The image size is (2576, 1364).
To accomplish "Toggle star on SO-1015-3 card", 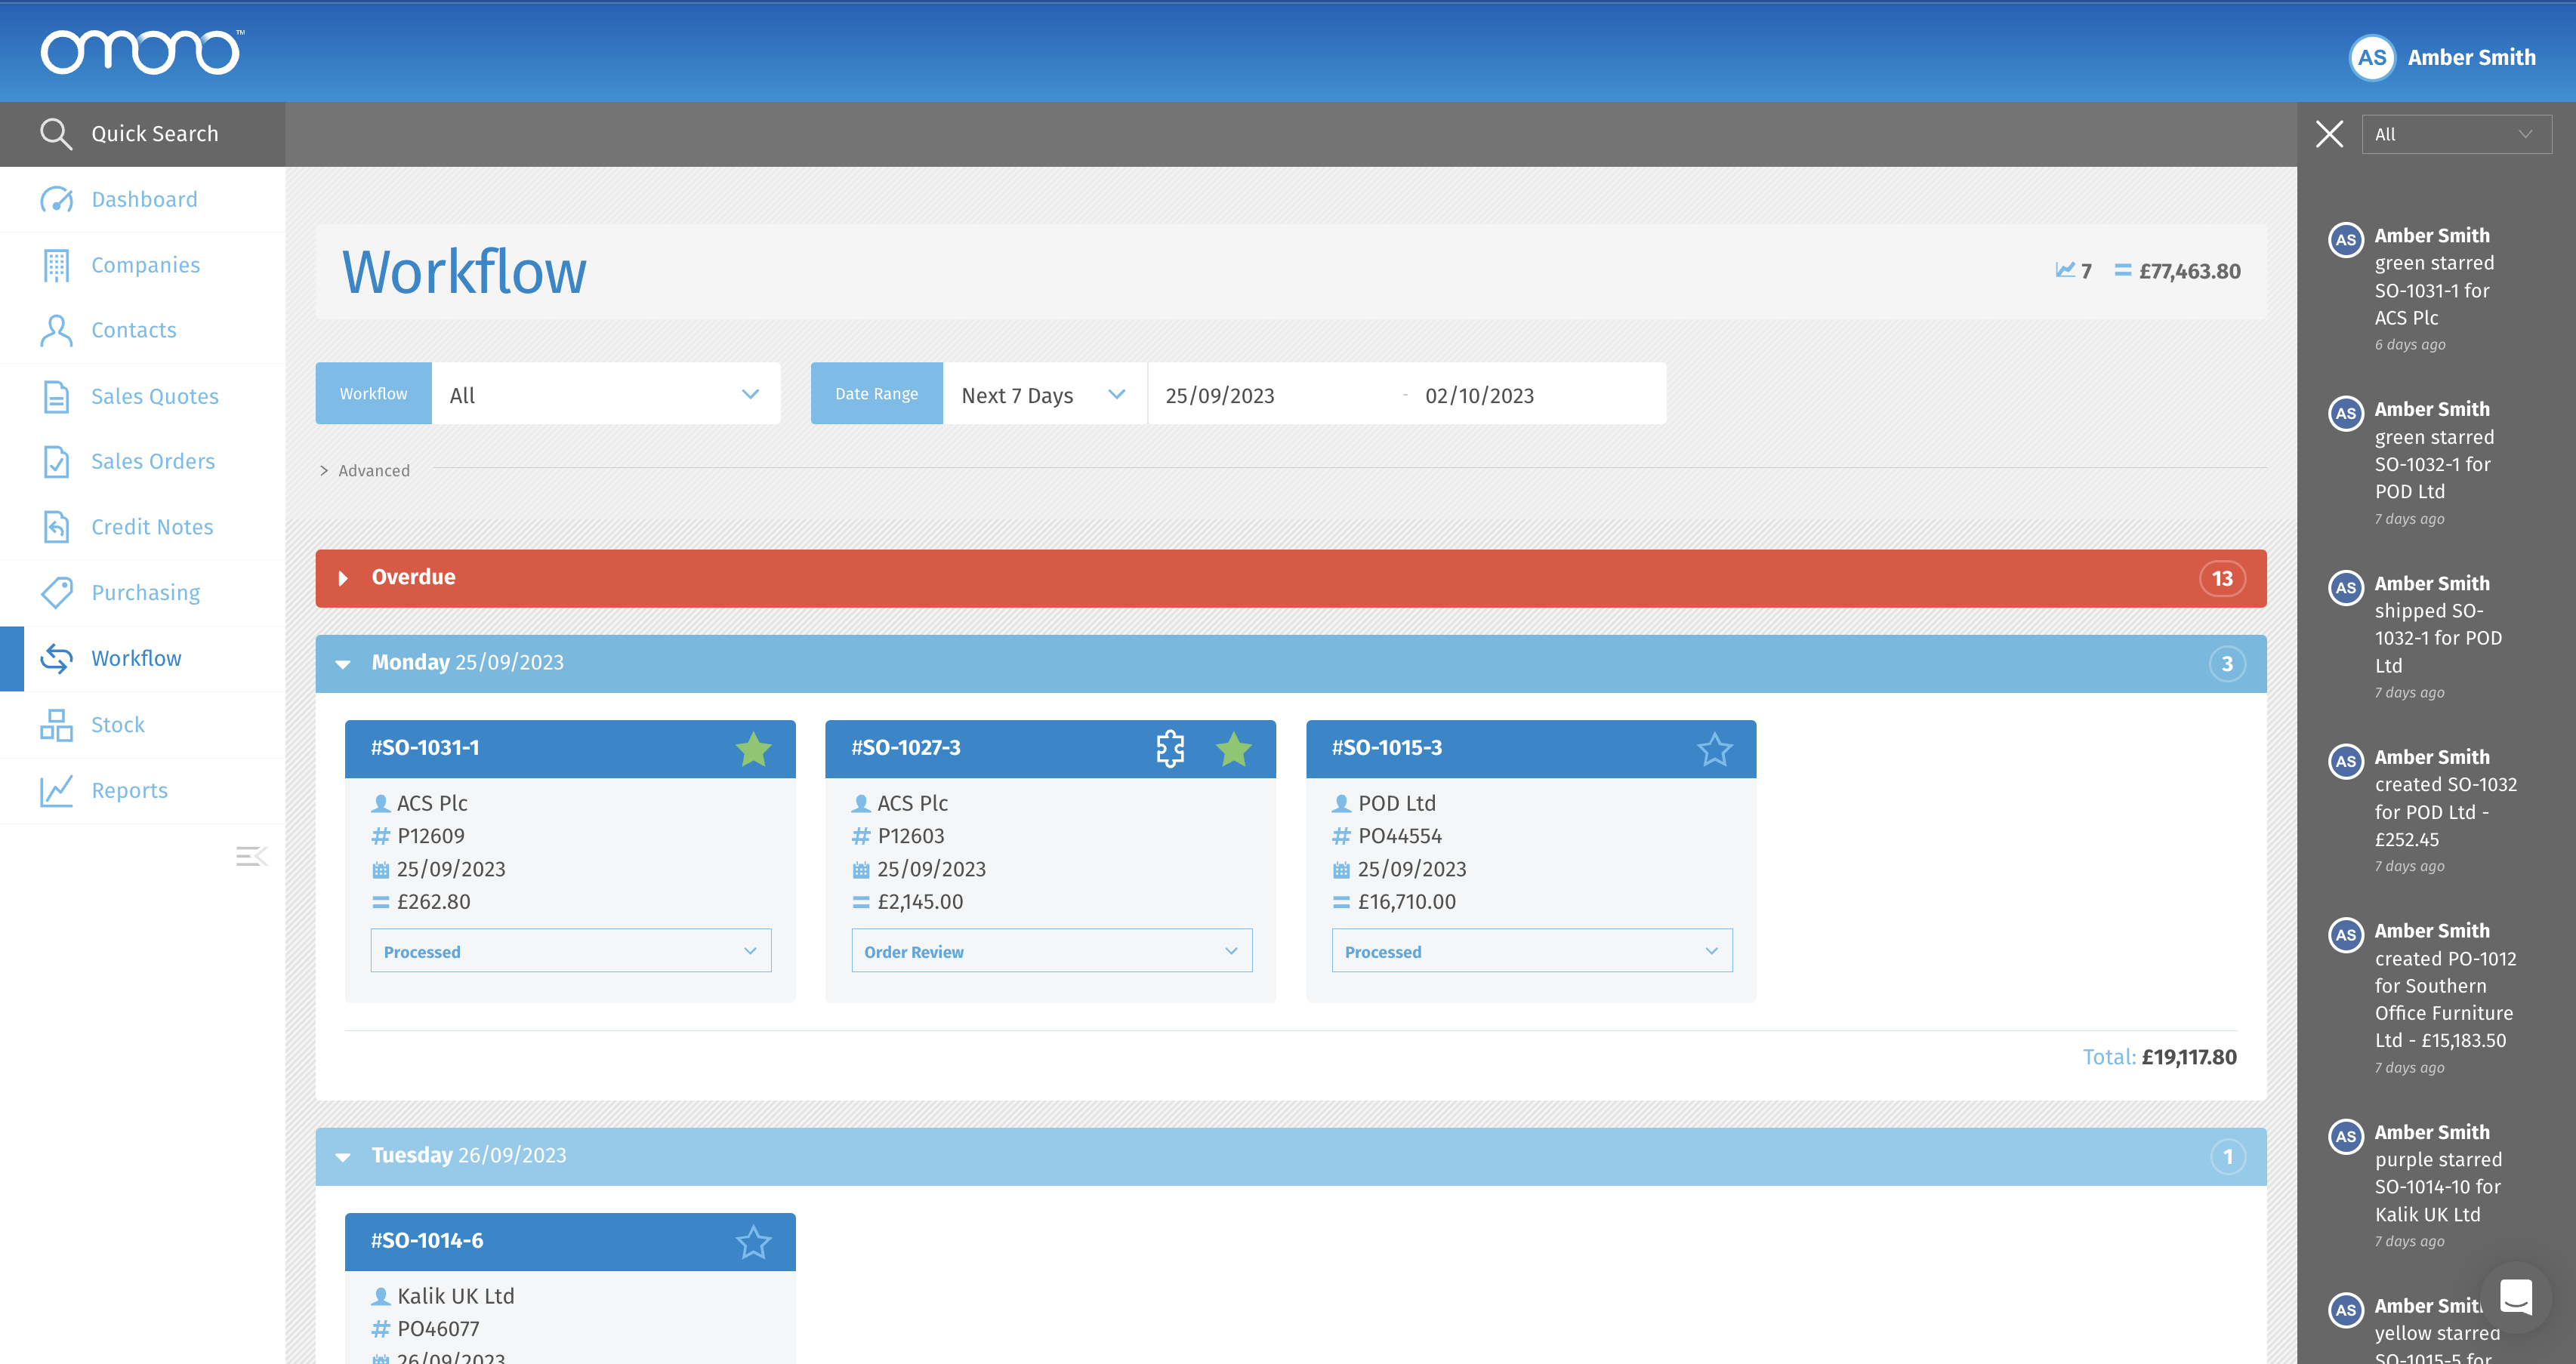I will tap(1714, 749).
